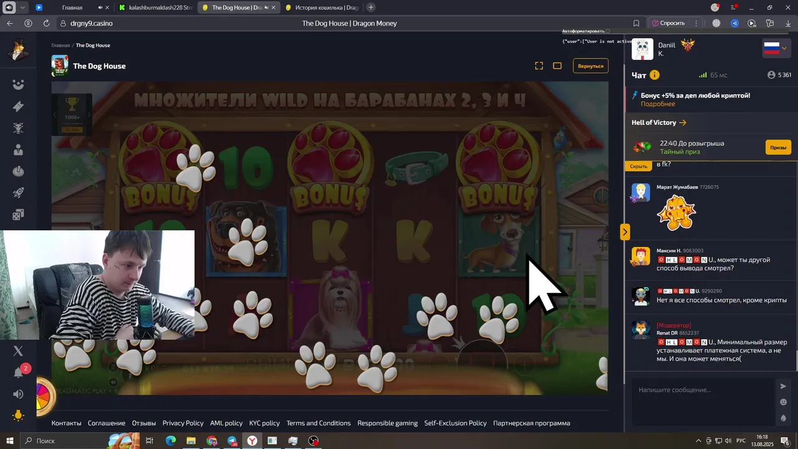798x449 pixels.
Task: Open the joystick games icon in the sidebar
Action: coord(18,171)
